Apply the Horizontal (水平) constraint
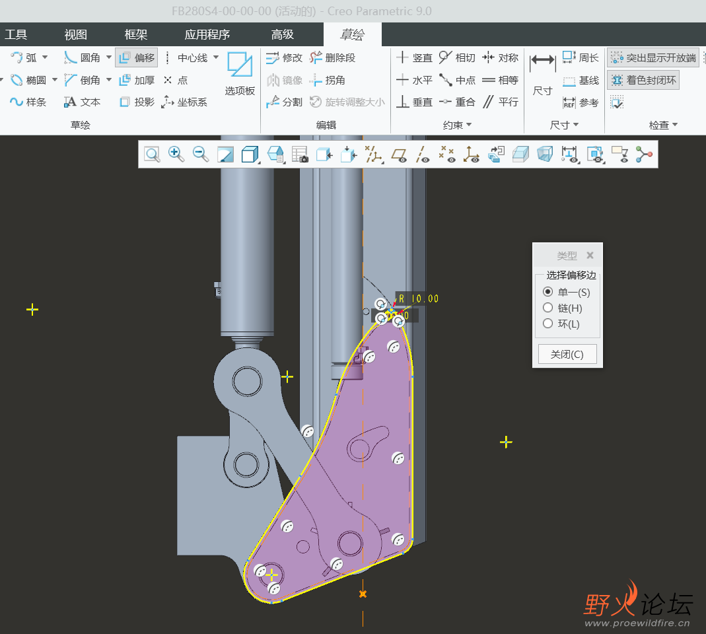 tap(414, 80)
